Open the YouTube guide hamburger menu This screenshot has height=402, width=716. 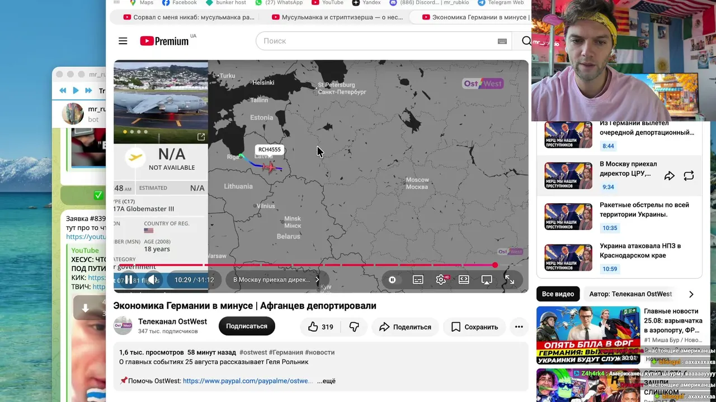[123, 41]
